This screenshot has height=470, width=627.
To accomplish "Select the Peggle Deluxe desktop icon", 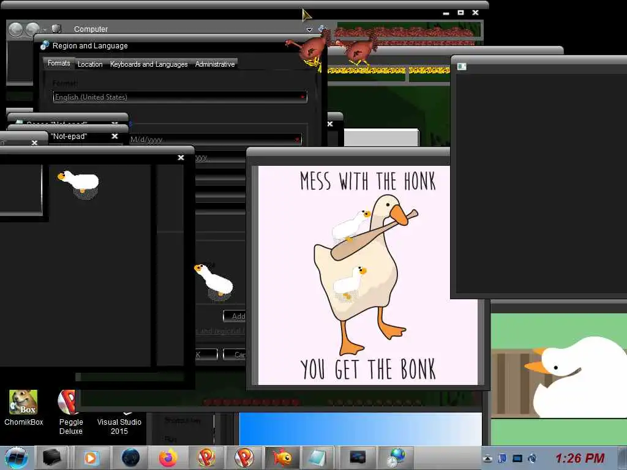I will 71,412.
